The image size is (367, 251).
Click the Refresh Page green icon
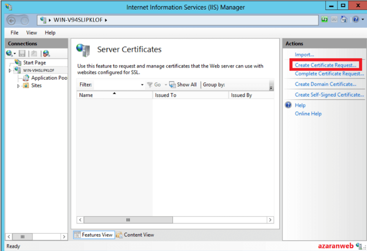coord(325,20)
